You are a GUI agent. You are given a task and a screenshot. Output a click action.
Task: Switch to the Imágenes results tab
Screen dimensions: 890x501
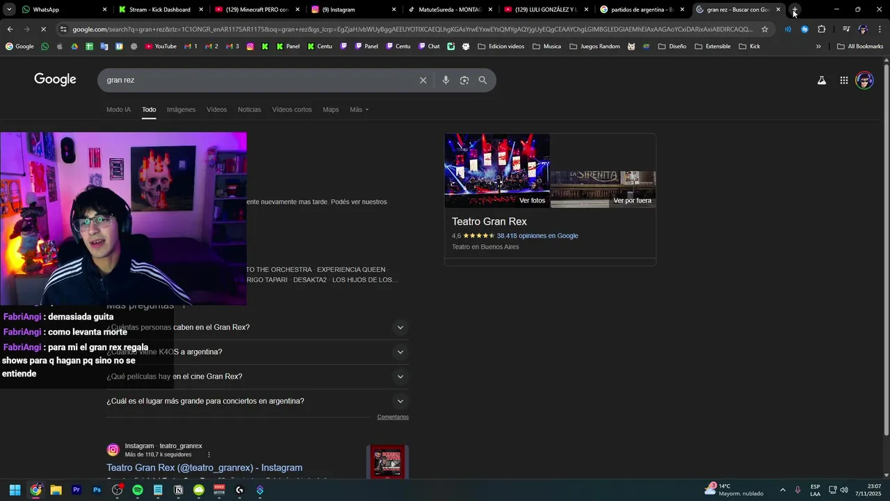click(x=181, y=109)
